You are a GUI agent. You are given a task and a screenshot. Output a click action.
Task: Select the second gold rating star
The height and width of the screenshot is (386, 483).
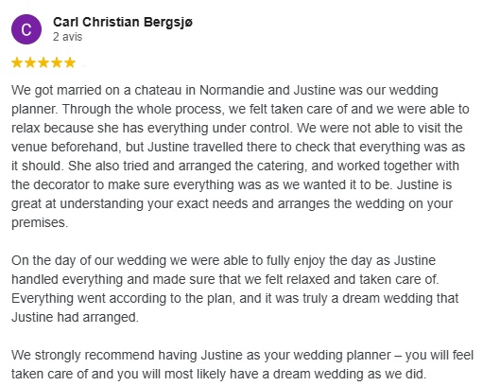point(30,62)
